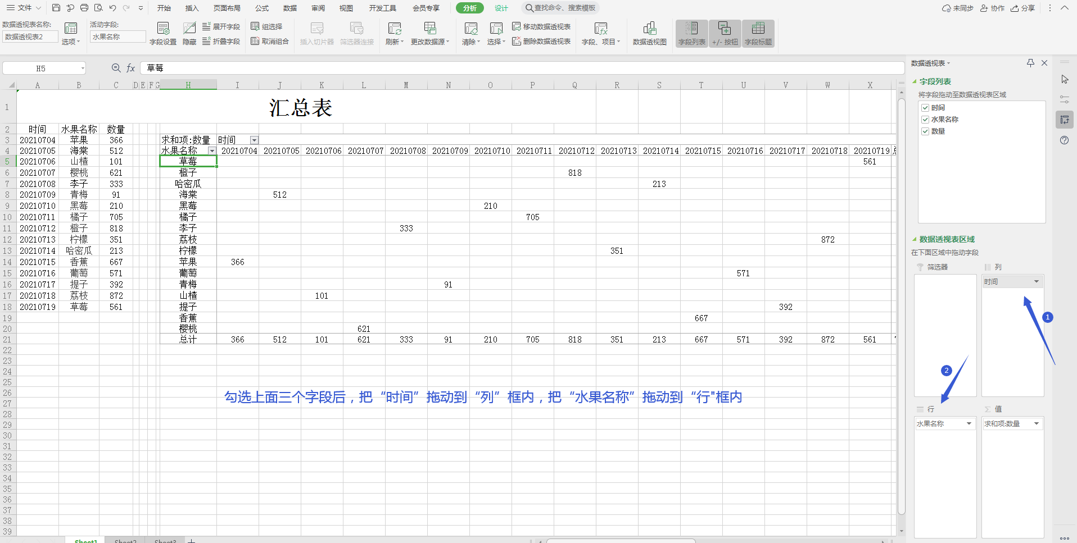This screenshot has width=1077, height=543.
Task: Open the settings sliders icon in right sidebar
Action: click(1065, 99)
